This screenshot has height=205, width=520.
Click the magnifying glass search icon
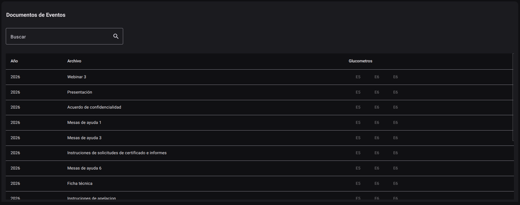pos(116,36)
